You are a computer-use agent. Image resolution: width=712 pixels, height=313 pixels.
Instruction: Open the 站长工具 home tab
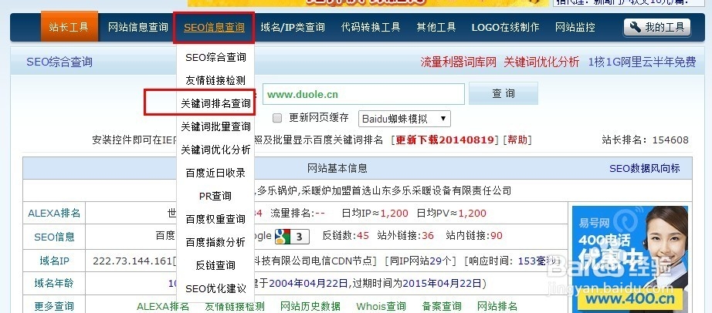(69, 27)
